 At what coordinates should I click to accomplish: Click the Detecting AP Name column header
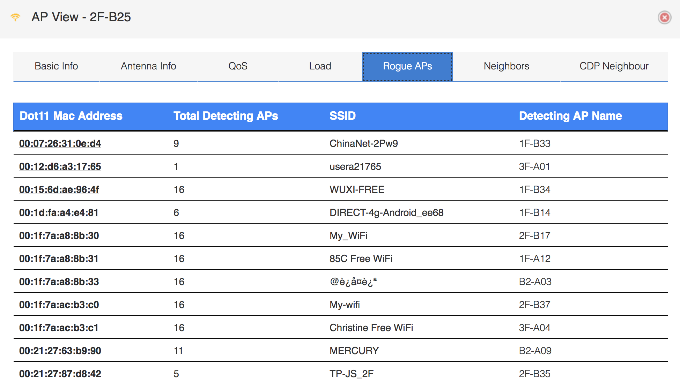570,116
